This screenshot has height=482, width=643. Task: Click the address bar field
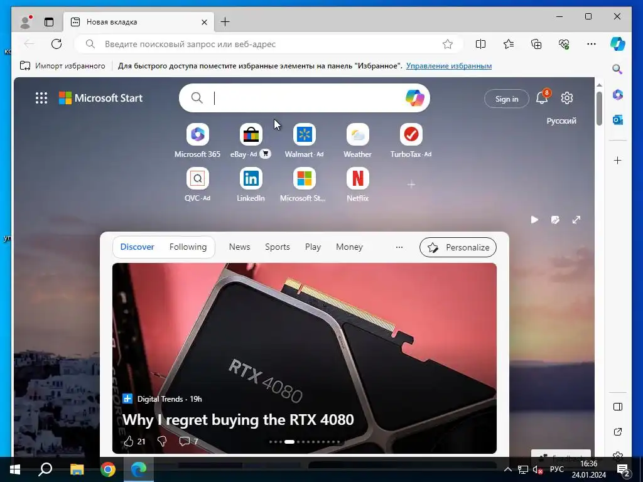[x=269, y=44]
